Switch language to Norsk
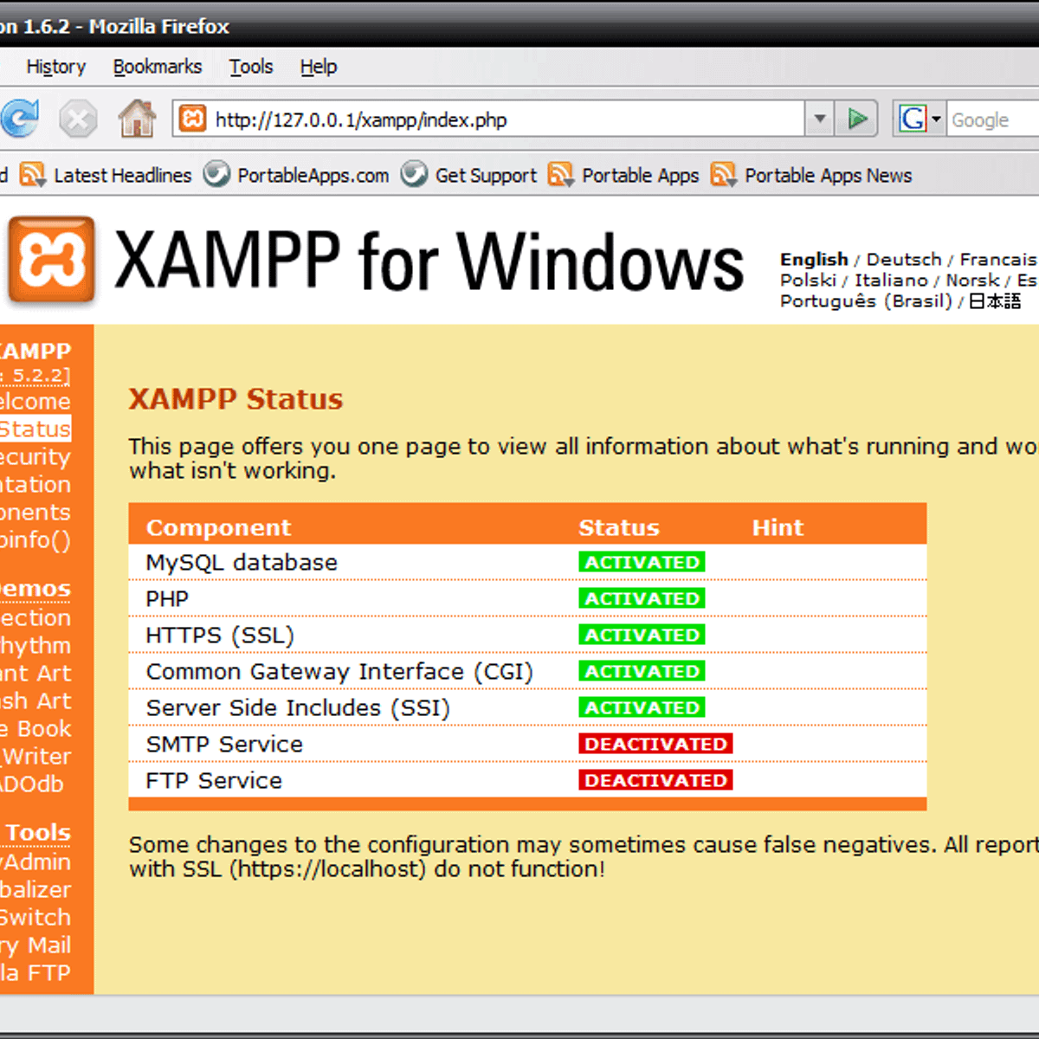 click(x=972, y=281)
